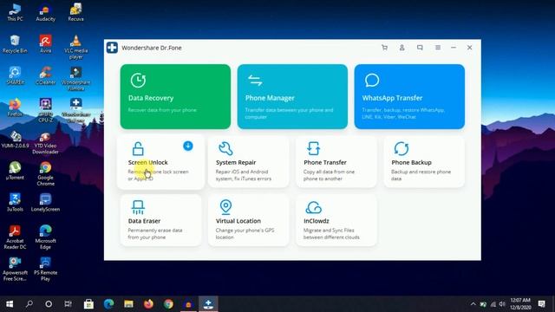Open File Explorer from the taskbar
This screenshot has width=555, height=312.
tap(128, 303)
